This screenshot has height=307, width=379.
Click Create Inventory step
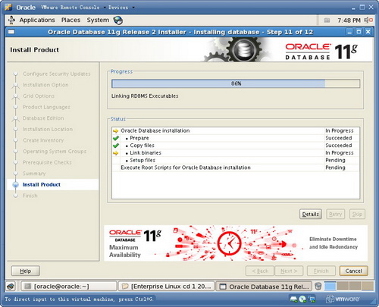click(43, 140)
